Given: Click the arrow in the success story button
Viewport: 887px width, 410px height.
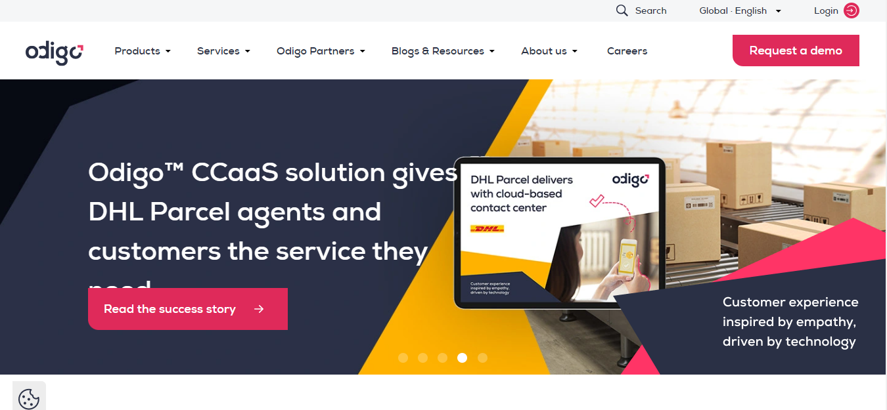Looking at the screenshot, I should pos(259,309).
